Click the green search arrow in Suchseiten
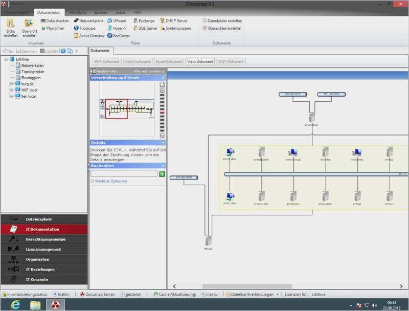Image resolution: width=409 pixels, height=311 pixels. [162, 174]
